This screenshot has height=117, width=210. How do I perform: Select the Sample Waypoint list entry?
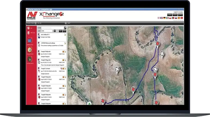coord(52,62)
